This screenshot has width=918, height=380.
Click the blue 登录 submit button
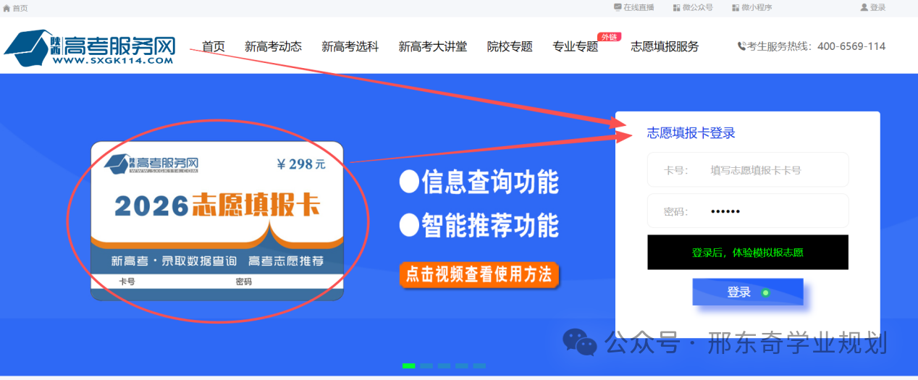[x=748, y=292]
